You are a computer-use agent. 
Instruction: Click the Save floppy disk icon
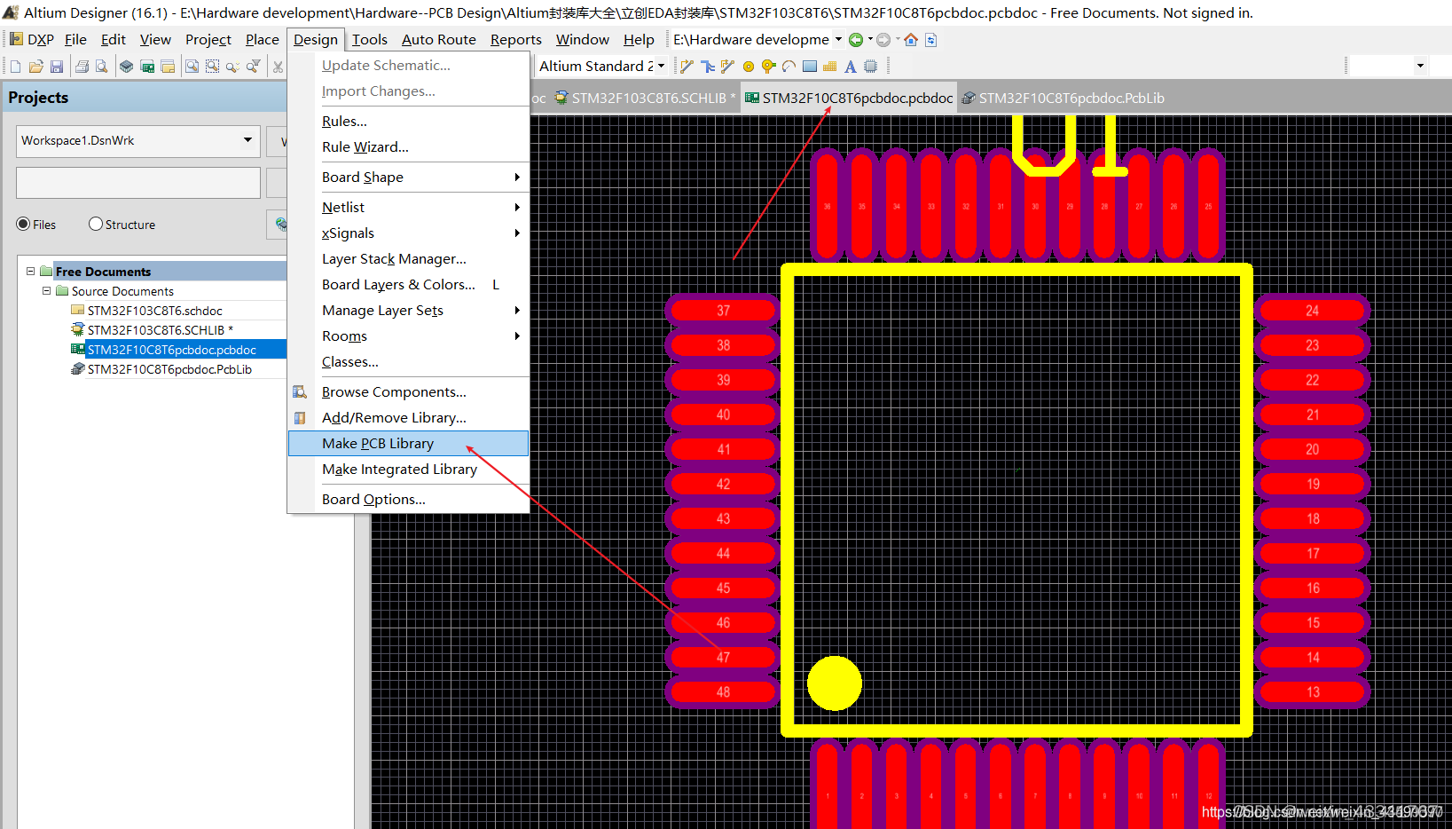click(x=57, y=67)
